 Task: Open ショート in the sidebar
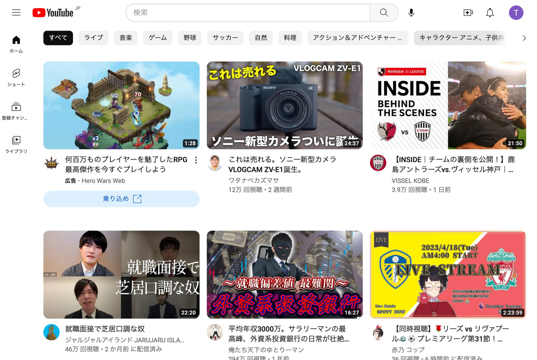click(x=16, y=78)
